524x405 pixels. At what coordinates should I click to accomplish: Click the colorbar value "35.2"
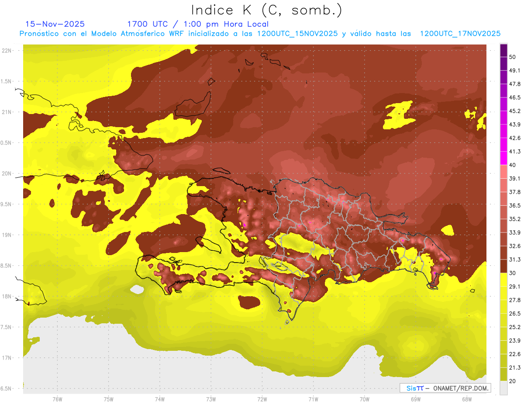coord(514,219)
